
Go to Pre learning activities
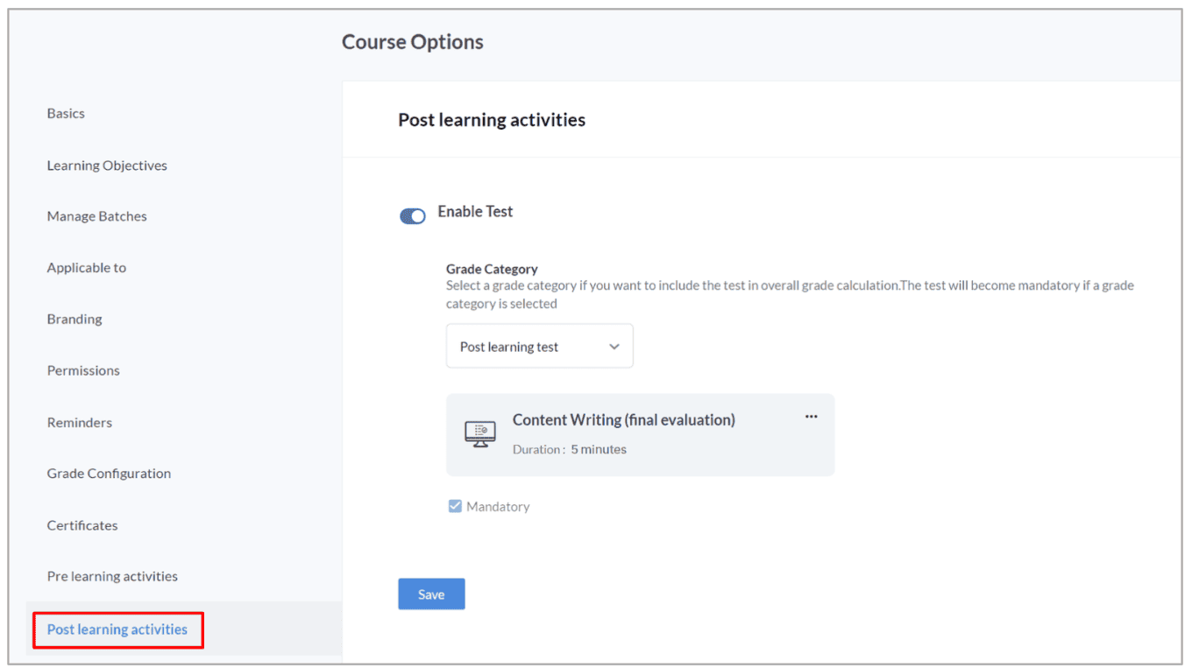pyautogui.click(x=112, y=576)
